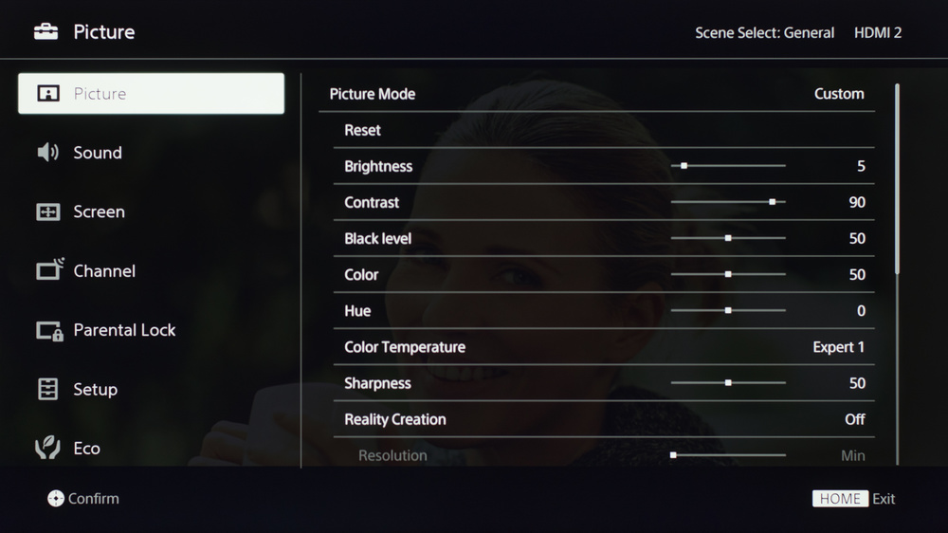Viewport: 948px width, 533px height.
Task: Open Sound settings speaker icon
Action: point(47,152)
